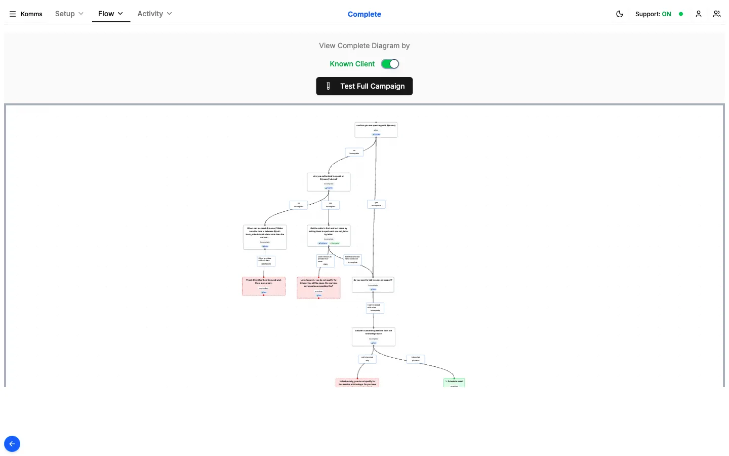Click the Support: ON status
Screen dimensions: 729x456
[x=653, y=14]
